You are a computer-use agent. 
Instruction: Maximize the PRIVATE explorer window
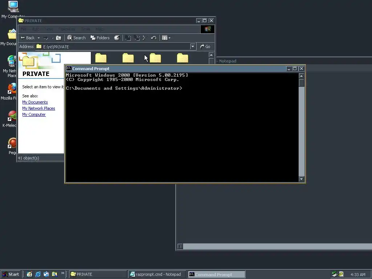(x=205, y=21)
